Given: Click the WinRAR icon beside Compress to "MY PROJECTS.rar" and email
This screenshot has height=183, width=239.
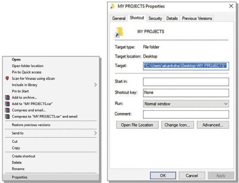Looking at the screenshot, I should click(x=7, y=117).
